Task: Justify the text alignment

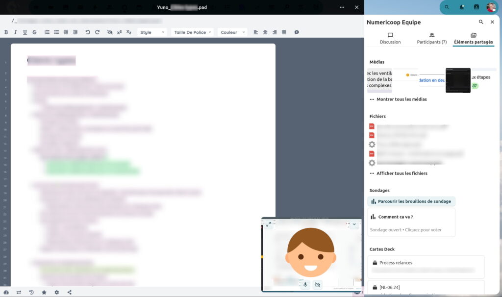Action: coord(284,32)
